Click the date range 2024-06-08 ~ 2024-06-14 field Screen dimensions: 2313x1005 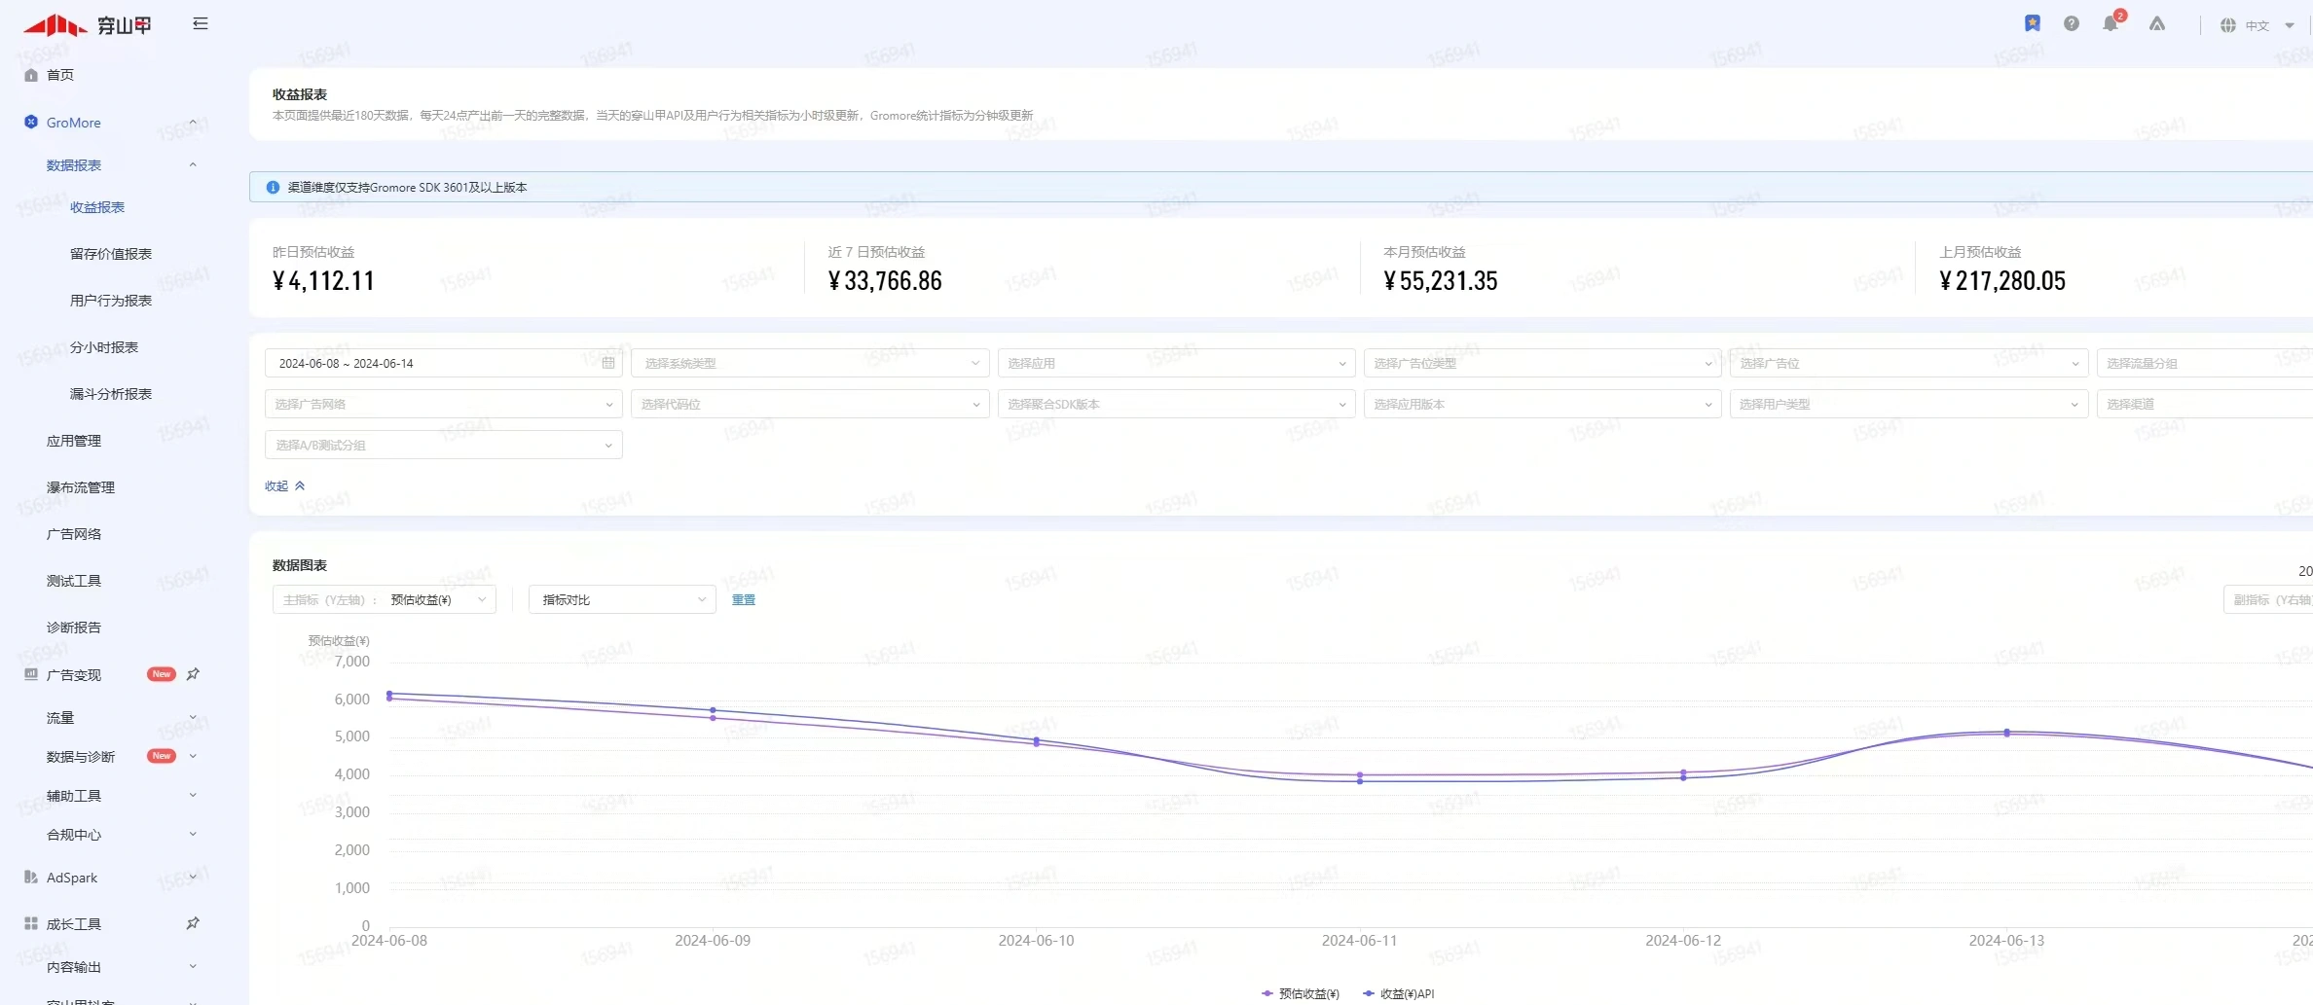[444, 363]
